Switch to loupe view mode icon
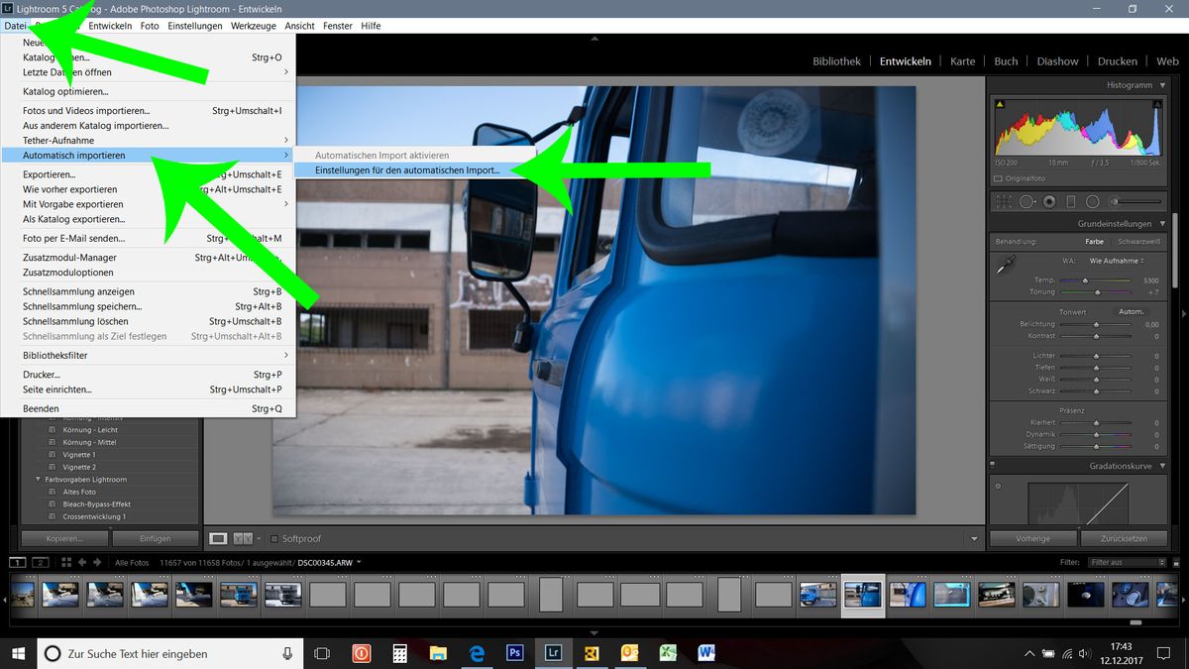The height and width of the screenshot is (669, 1189). click(x=218, y=538)
